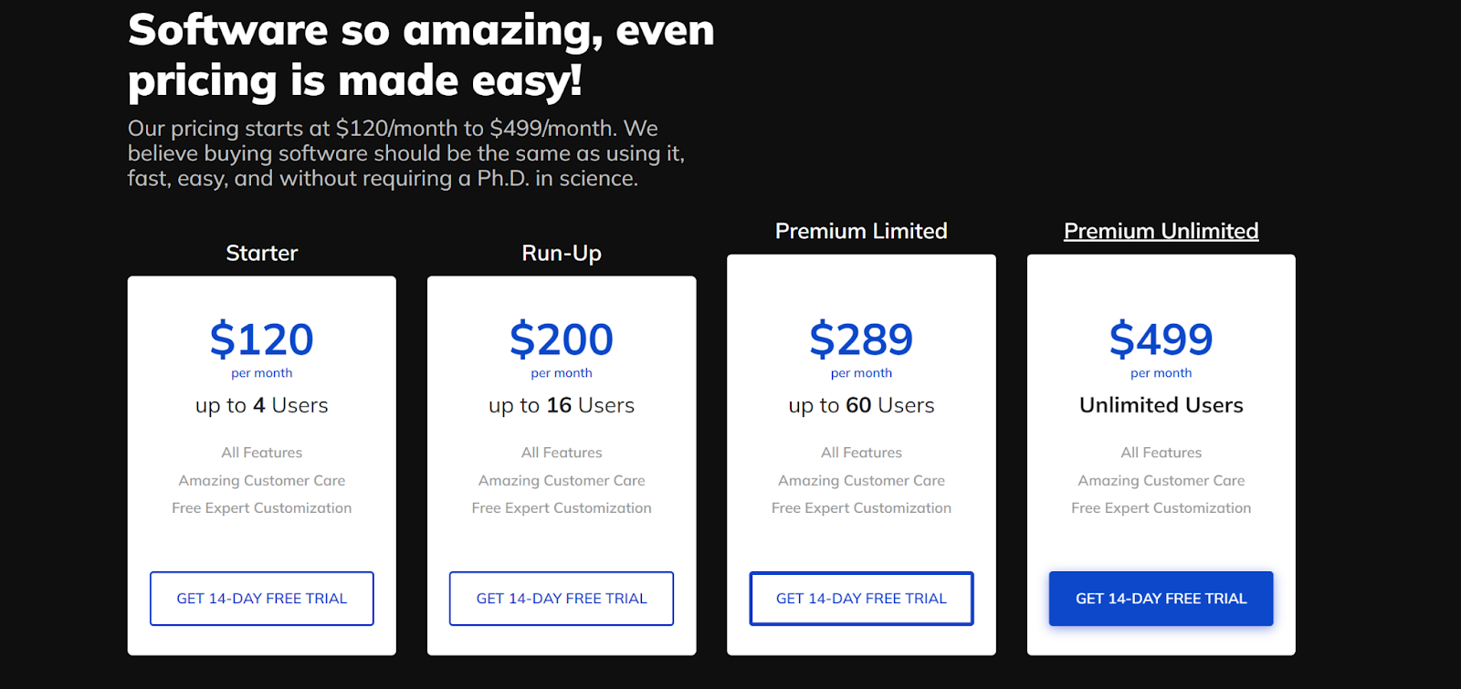The height and width of the screenshot is (689, 1461).
Task: Click 'Free Expert Customization' in Starter card
Action: pyautogui.click(x=262, y=508)
